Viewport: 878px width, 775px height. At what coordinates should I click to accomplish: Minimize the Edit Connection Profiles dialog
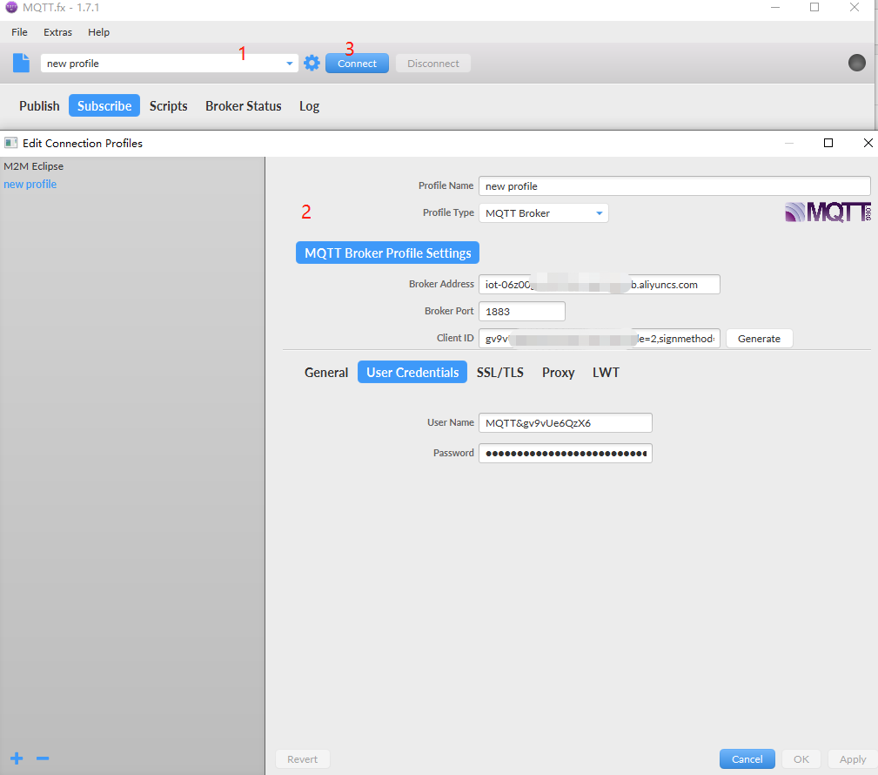[x=789, y=143]
